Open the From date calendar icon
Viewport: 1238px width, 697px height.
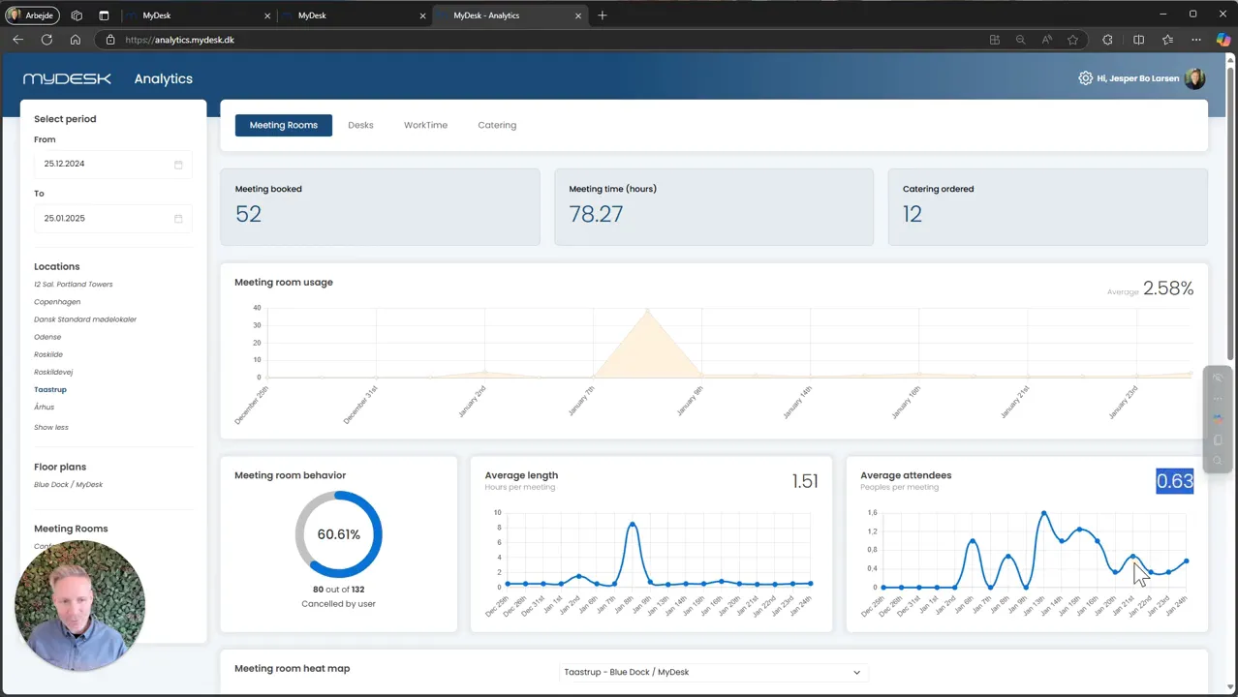click(x=178, y=165)
